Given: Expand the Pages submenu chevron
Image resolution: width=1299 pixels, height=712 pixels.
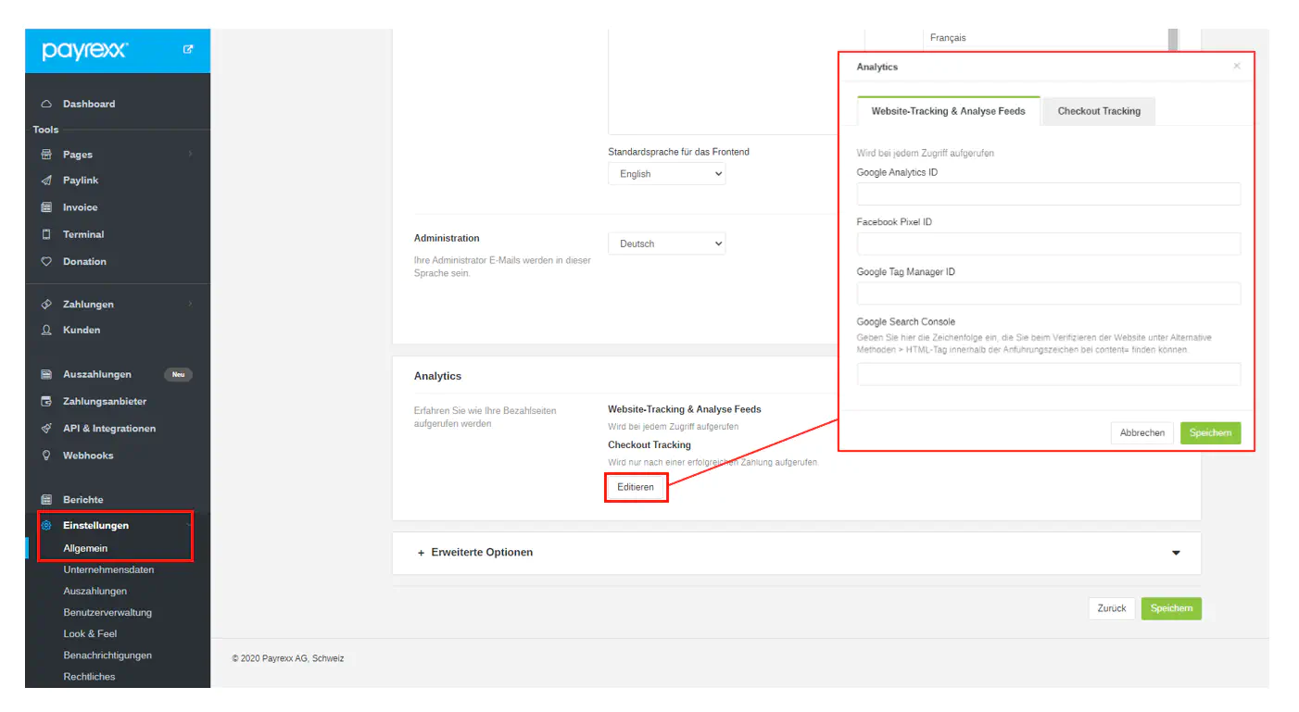Looking at the screenshot, I should pos(190,155).
